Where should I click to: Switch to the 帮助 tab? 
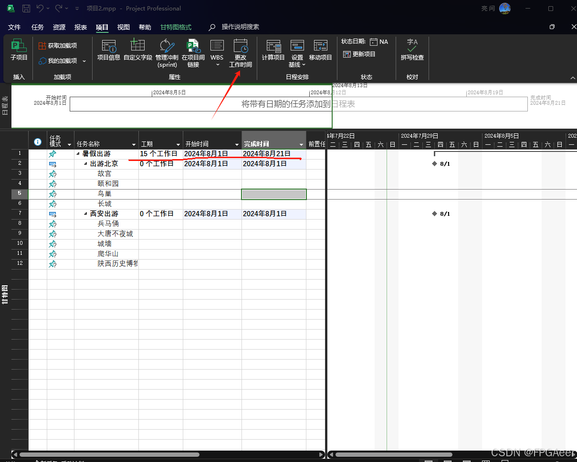(145, 27)
